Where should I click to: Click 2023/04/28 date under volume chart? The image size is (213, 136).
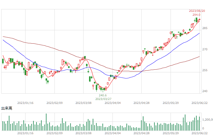pyautogui.click(x=141, y=133)
